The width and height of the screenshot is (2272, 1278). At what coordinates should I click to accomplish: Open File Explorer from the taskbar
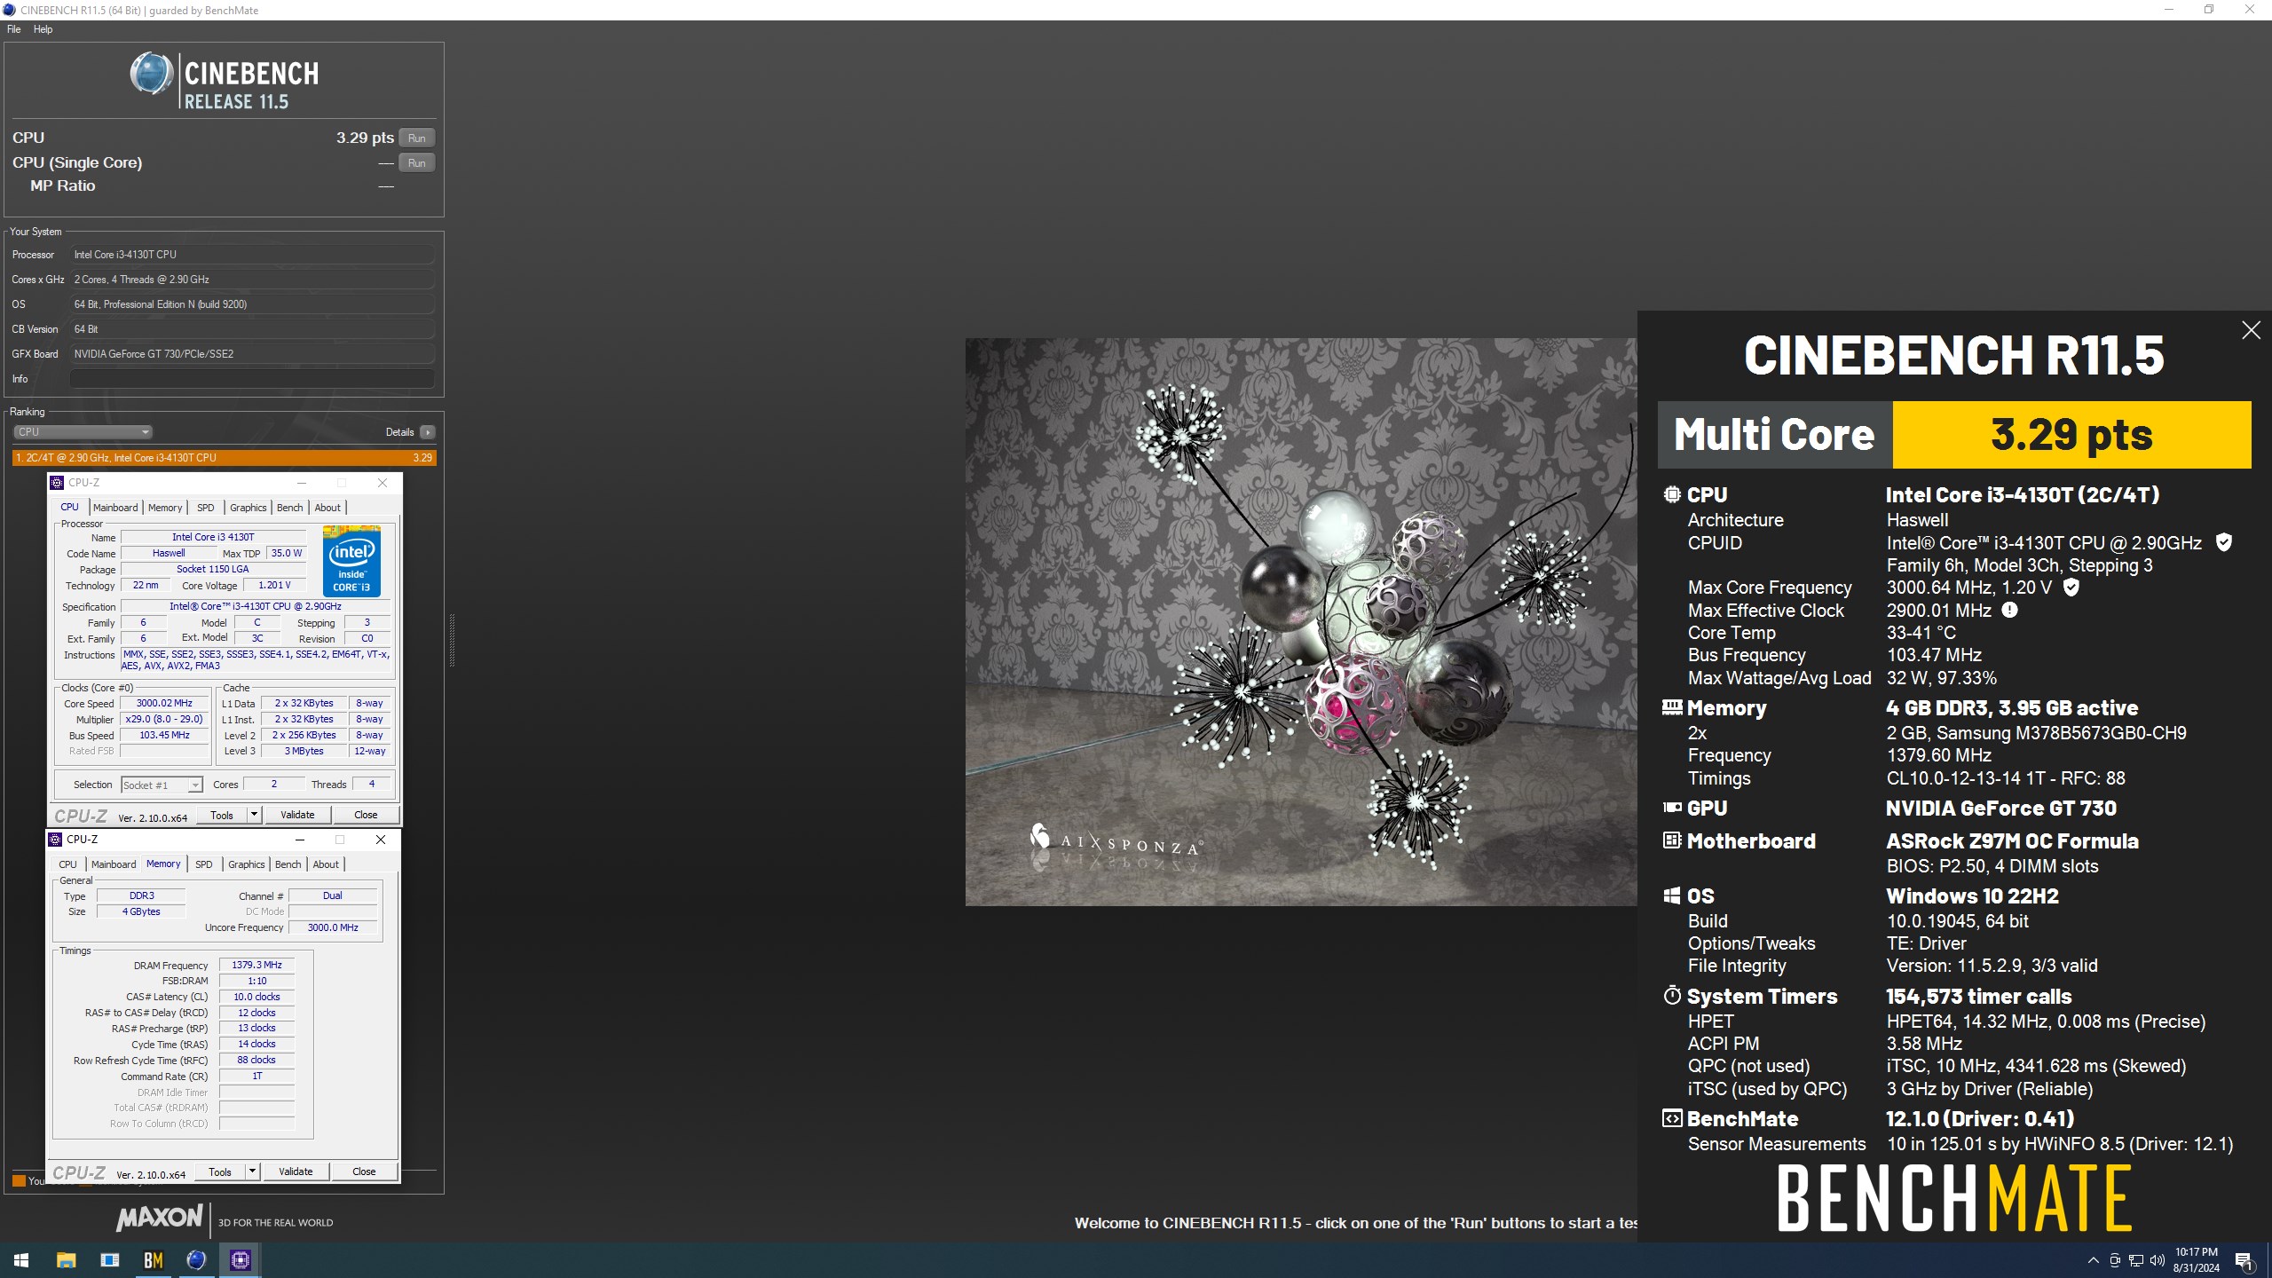tap(66, 1260)
